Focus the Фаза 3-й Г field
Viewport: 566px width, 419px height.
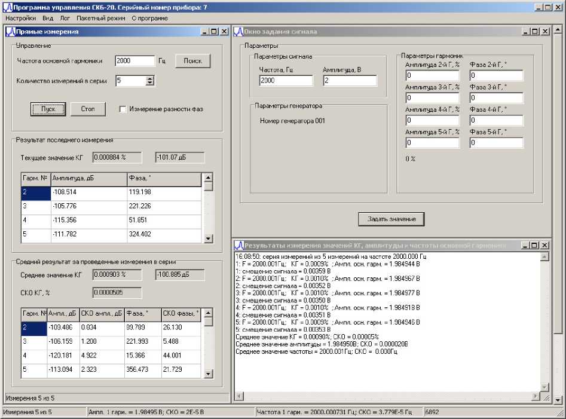coord(496,98)
